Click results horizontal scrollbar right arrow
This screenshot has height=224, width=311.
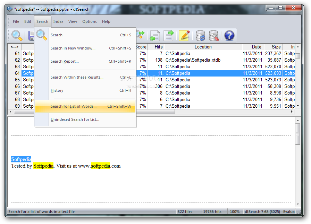pyautogui.click(x=292, y=111)
